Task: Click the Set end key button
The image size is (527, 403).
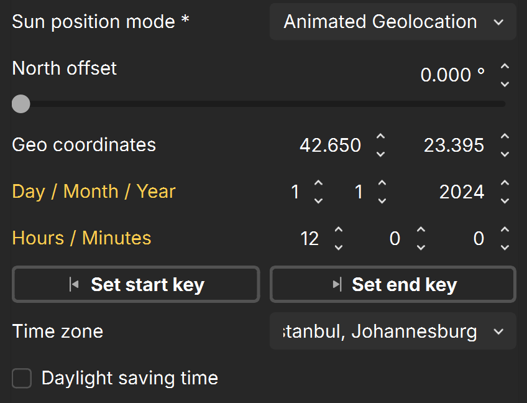Action: (x=393, y=285)
